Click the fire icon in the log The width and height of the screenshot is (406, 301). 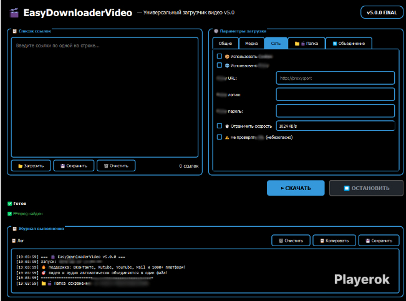coord(44,267)
